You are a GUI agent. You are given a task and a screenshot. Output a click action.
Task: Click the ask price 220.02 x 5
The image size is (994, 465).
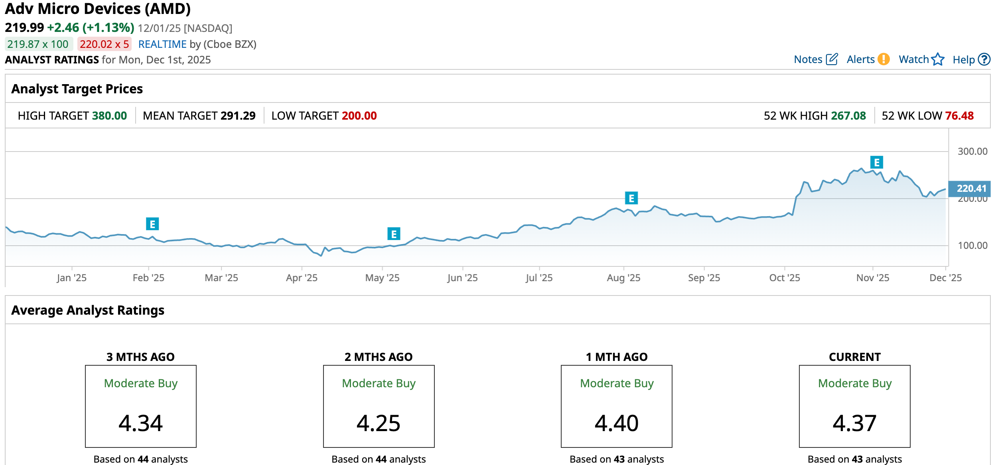(104, 44)
